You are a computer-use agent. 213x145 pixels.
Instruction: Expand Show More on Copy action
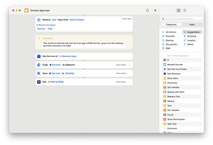121,65
